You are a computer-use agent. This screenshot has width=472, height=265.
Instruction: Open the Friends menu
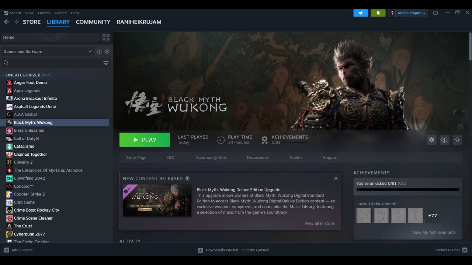tap(44, 13)
